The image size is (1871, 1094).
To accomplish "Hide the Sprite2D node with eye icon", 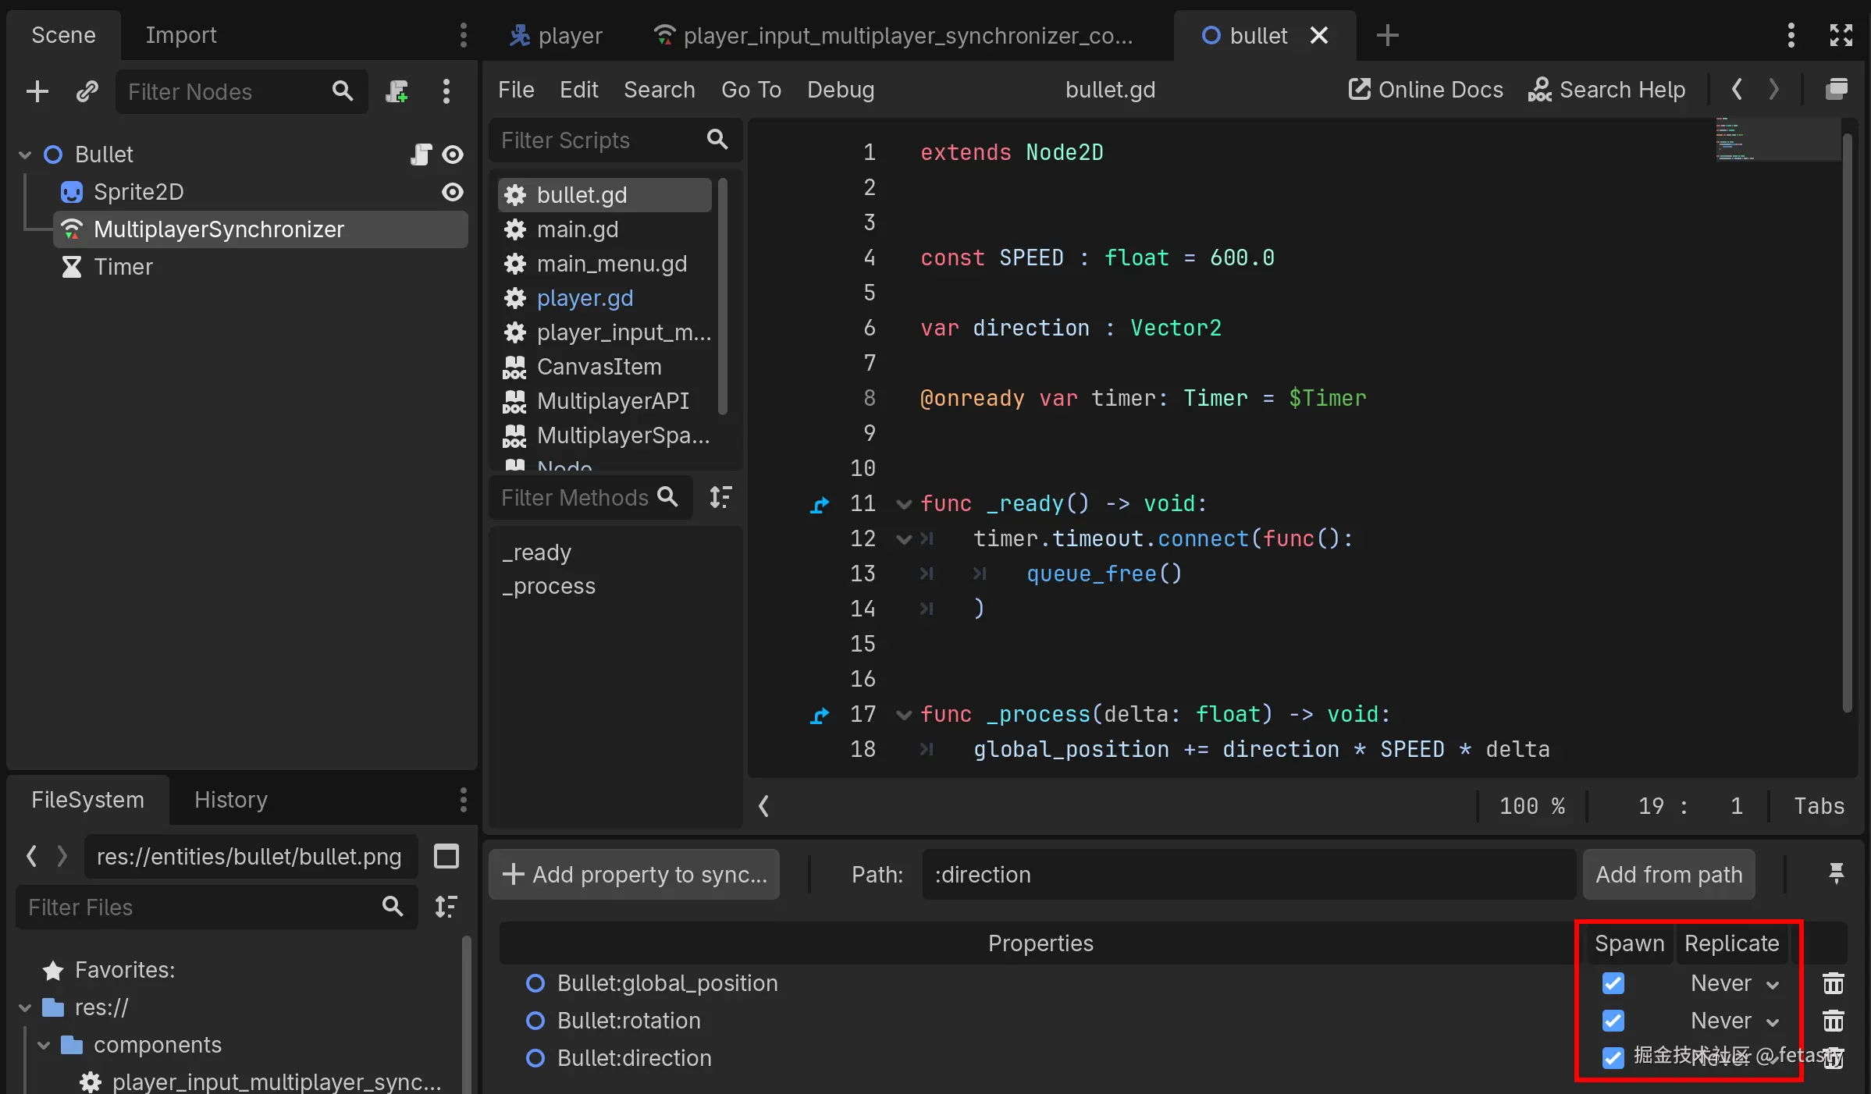I will tap(452, 192).
